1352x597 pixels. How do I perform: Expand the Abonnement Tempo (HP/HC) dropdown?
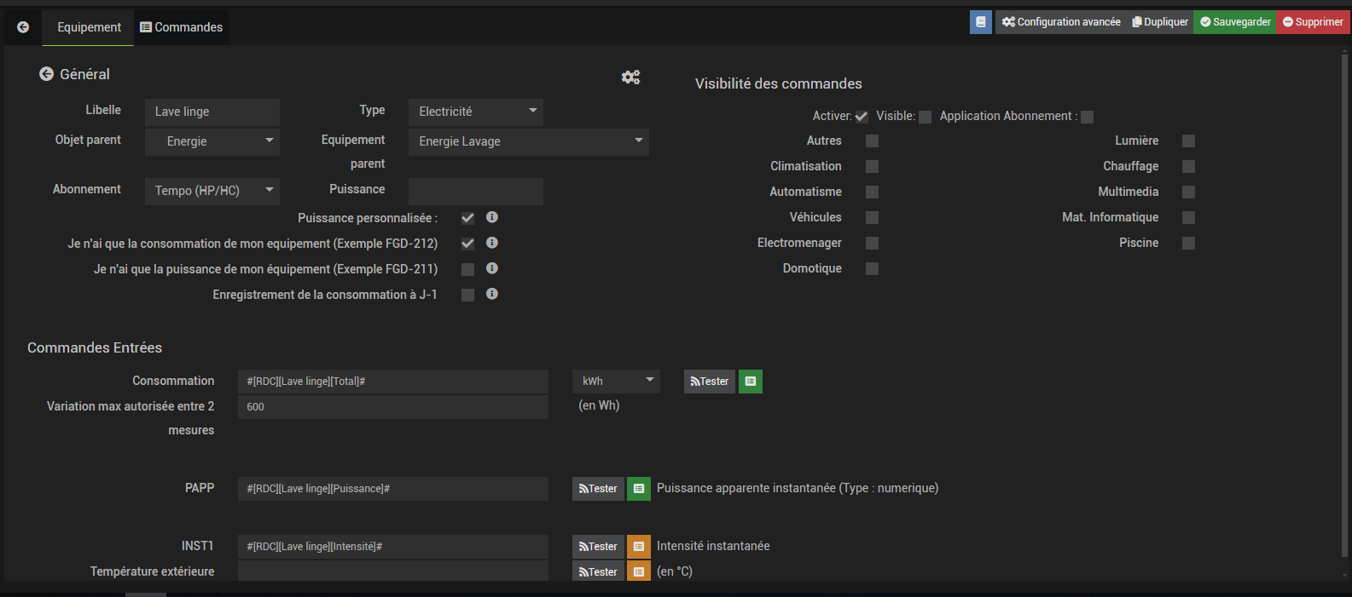coord(212,191)
